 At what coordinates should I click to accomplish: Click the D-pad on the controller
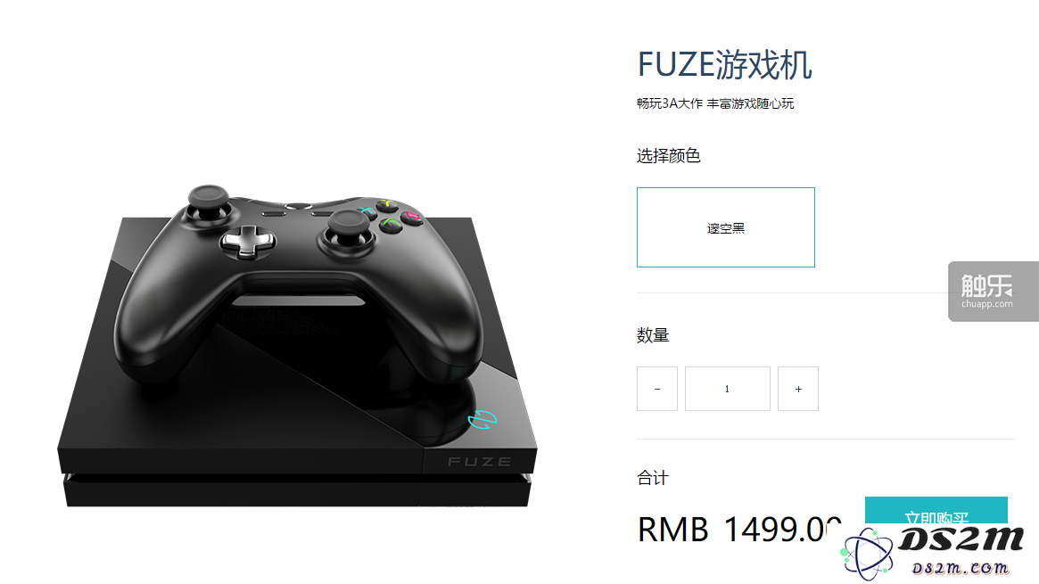(x=248, y=241)
